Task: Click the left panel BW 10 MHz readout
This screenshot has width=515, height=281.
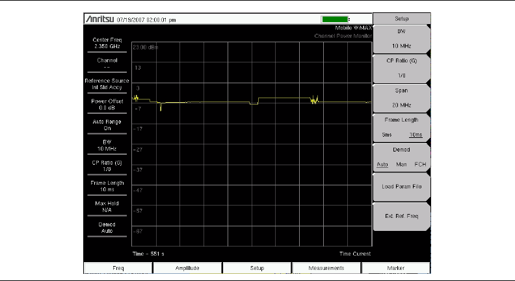Action: click(107, 145)
